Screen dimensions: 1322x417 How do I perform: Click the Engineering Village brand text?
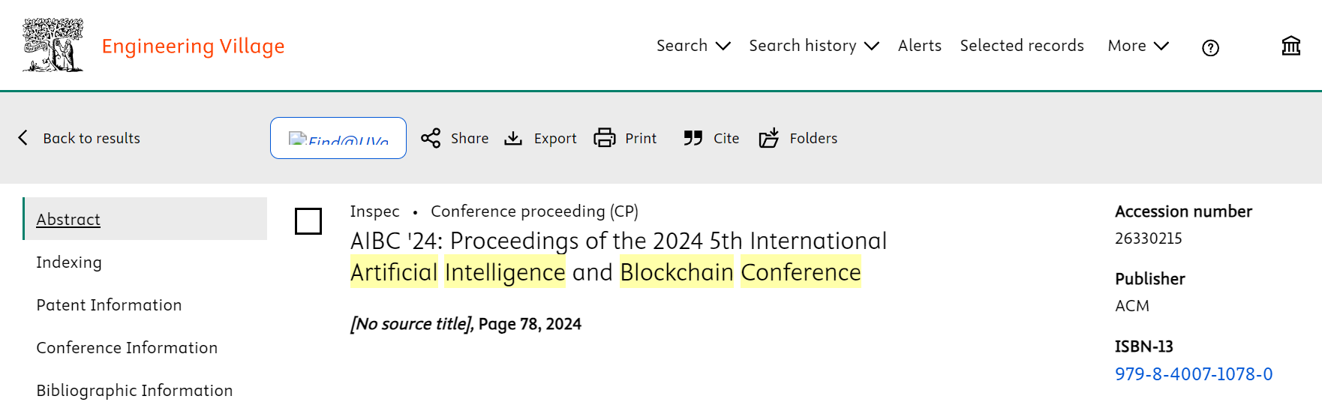[193, 46]
